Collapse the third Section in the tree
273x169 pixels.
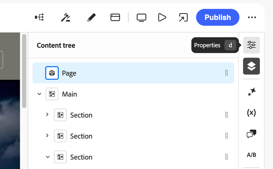coord(47,157)
